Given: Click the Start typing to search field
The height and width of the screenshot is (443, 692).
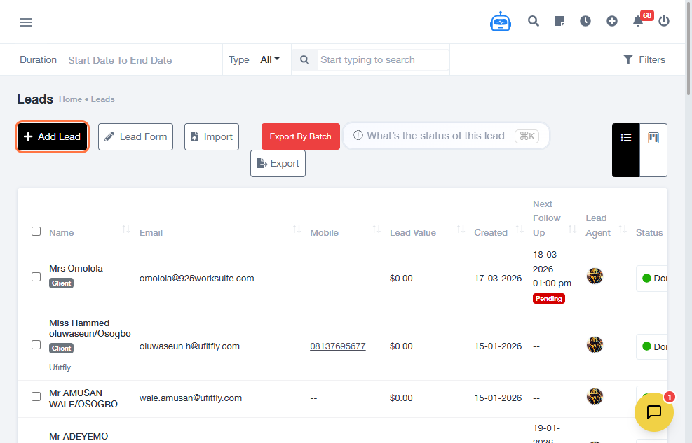Looking at the screenshot, I should point(382,60).
